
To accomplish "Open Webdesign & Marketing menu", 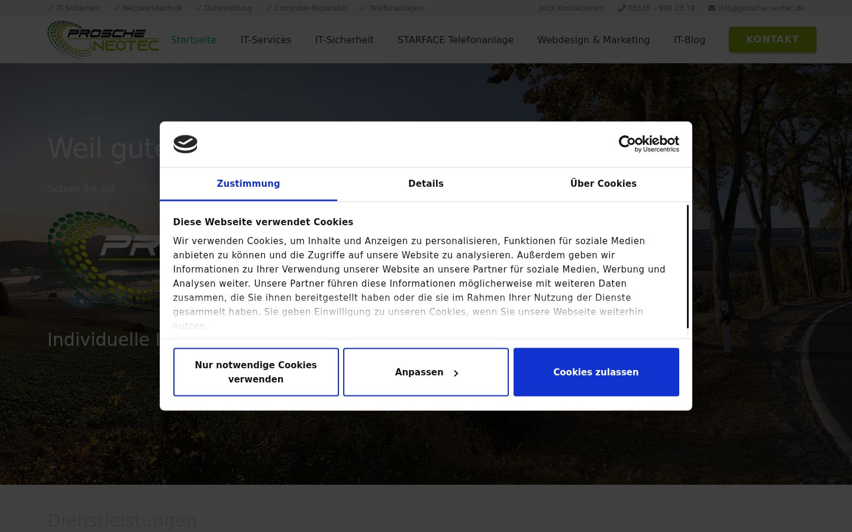I will point(593,40).
